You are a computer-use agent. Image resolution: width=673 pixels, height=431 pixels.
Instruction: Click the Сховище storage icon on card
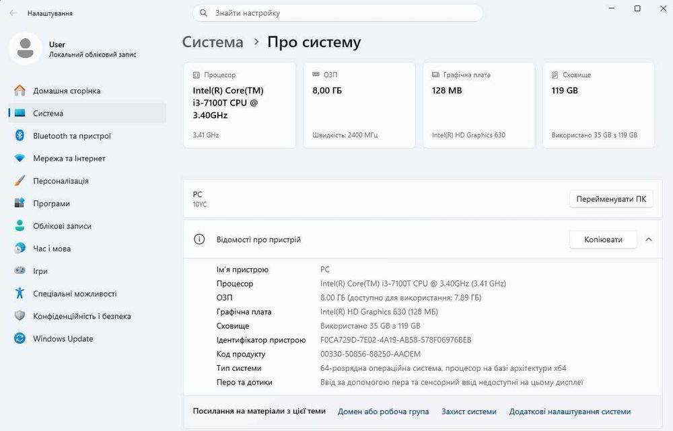click(x=555, y=75)
